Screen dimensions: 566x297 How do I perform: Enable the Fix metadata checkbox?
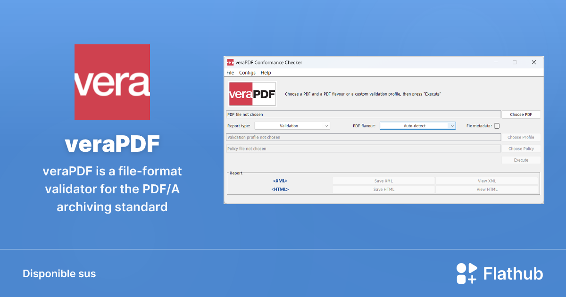click(x=497, y=126)
